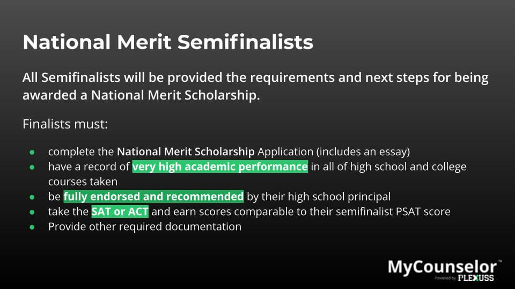This screenshot has width=515, height=289.
Task: Click bold 'National Merit Scholarship' in first bullet
Action: tap(186, 151)
